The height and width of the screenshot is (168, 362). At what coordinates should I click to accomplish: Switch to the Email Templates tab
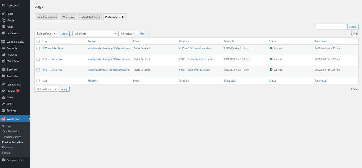(47, 17)
